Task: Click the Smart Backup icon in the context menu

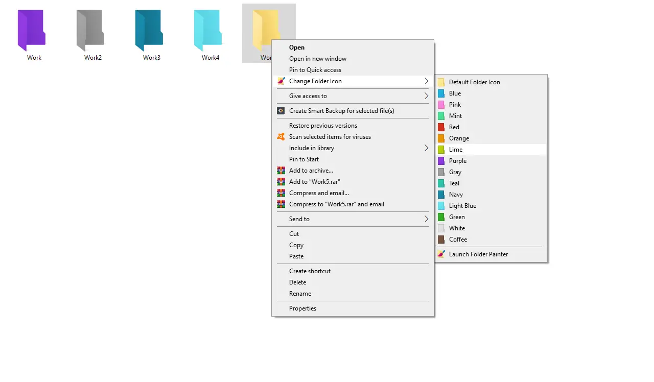Action: (x=281, y=111)
